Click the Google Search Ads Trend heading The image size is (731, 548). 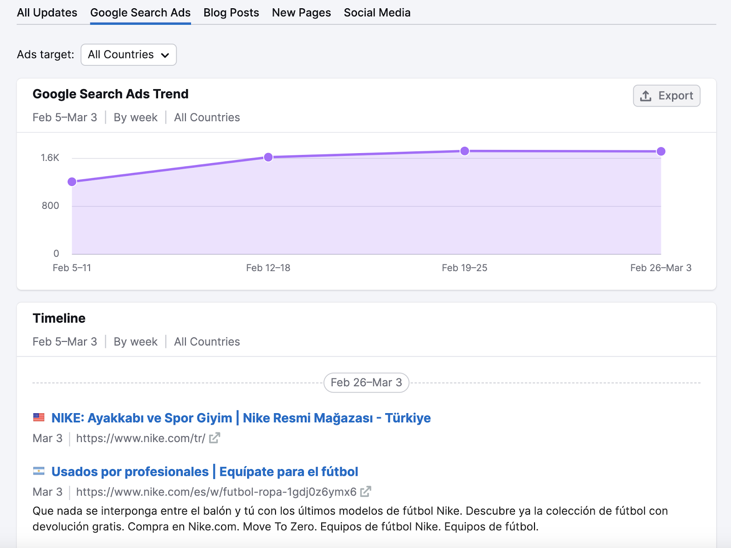pyautogui.click(x=111, y=94)
